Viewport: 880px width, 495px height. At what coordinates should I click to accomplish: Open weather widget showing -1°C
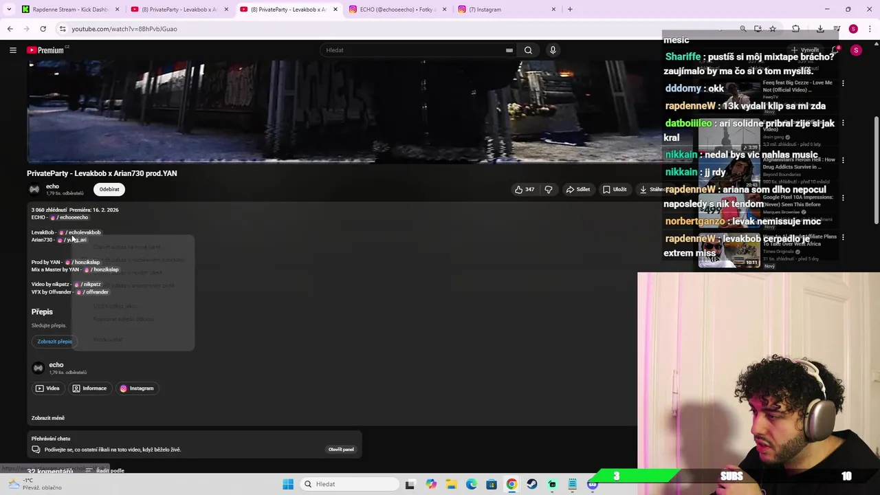(x=34, y=484)
